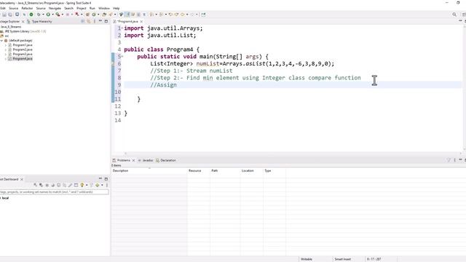Click the Resource column header
This screenshot has height=262, width=466.
coord(199,170)
